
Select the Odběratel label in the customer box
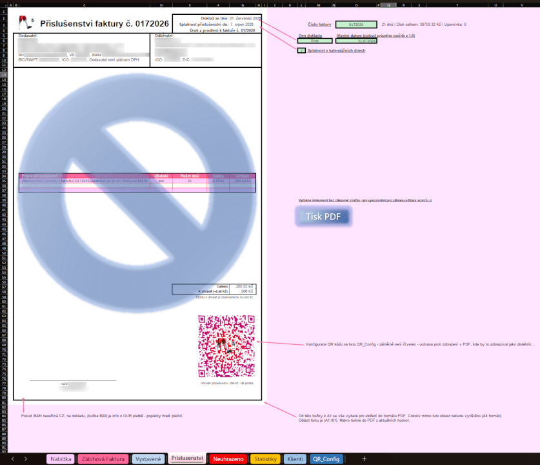click(x=165, y=36)
